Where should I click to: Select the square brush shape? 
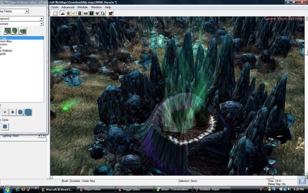(5, 127)
